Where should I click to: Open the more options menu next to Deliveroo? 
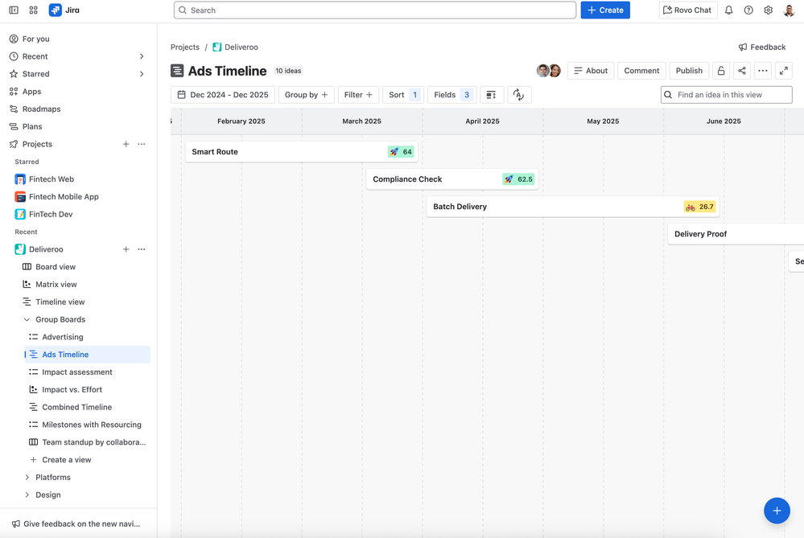pyautogui.click(x=142, y=248)
